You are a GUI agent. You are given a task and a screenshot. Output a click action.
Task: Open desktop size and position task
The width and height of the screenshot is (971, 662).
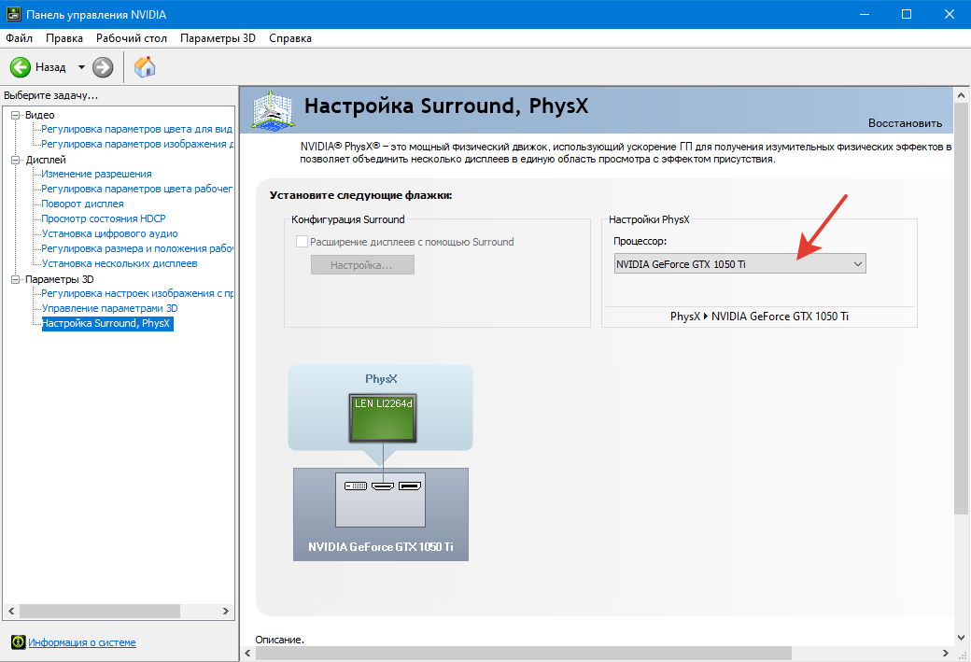point(137,248)
